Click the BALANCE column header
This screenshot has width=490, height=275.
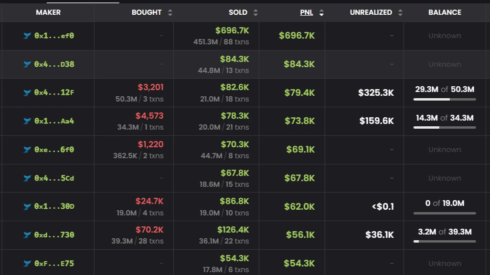(445, 12)
